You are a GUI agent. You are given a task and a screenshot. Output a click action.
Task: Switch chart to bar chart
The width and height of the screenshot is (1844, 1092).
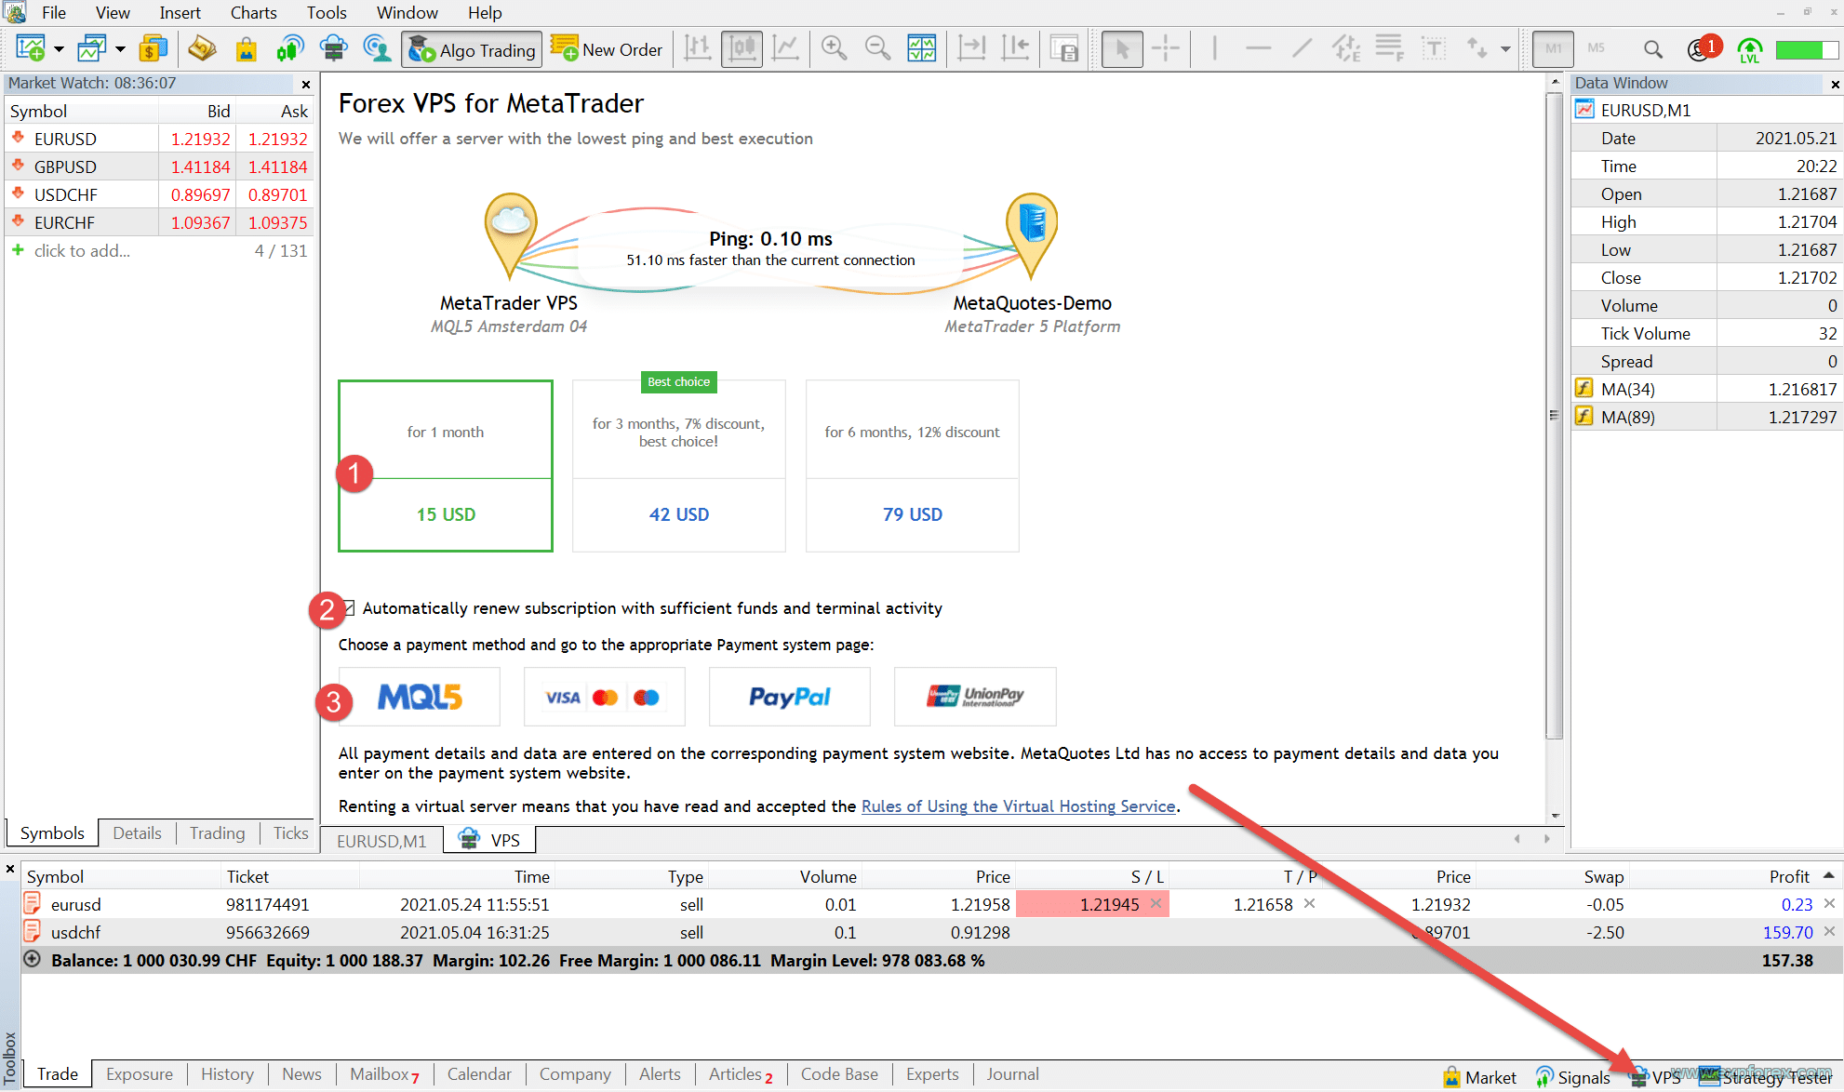pos(698,48)
